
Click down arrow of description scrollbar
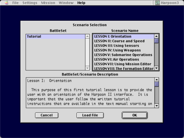[x=157, y=106]
